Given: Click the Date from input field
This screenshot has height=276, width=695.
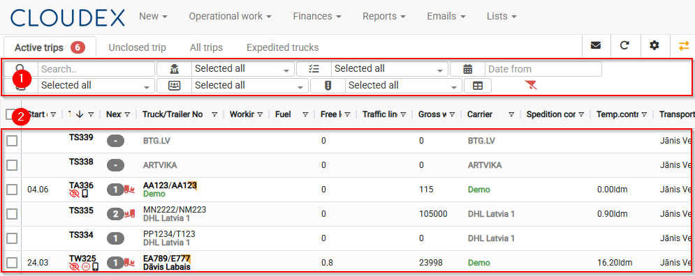Looking at the screenshot, I should click(543, 69).
